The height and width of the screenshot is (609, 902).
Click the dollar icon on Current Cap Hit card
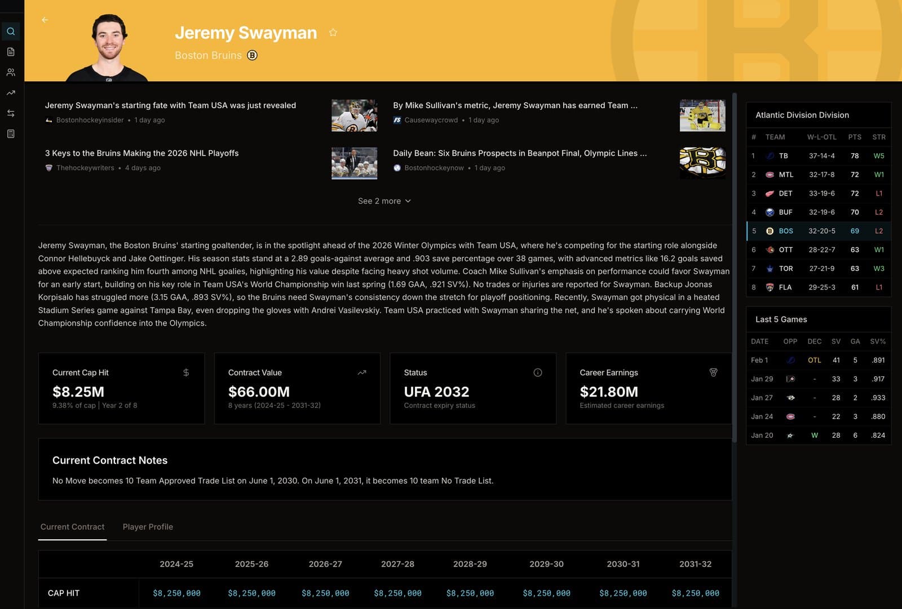pos(186,372)
